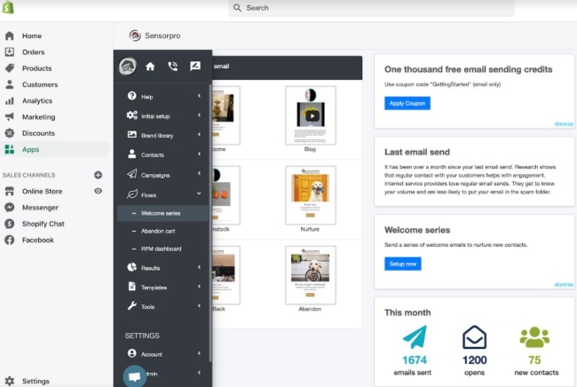Go to Sensorpro home icon
Viewport: 577px width, 387px height.
click(x=150, y=67)
